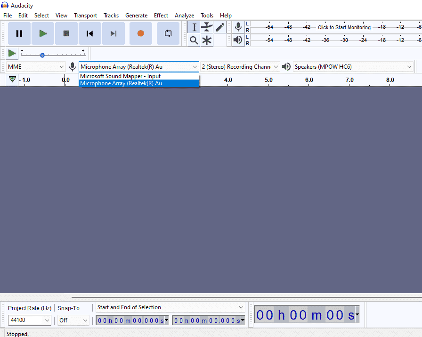Click the recording device microphone icon

(x=72, y=67)
